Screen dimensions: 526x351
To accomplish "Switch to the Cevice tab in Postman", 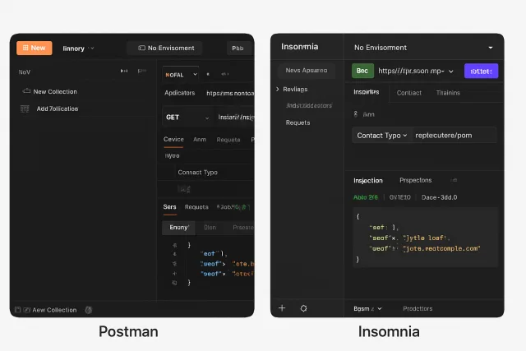I will tap(173, 139).
